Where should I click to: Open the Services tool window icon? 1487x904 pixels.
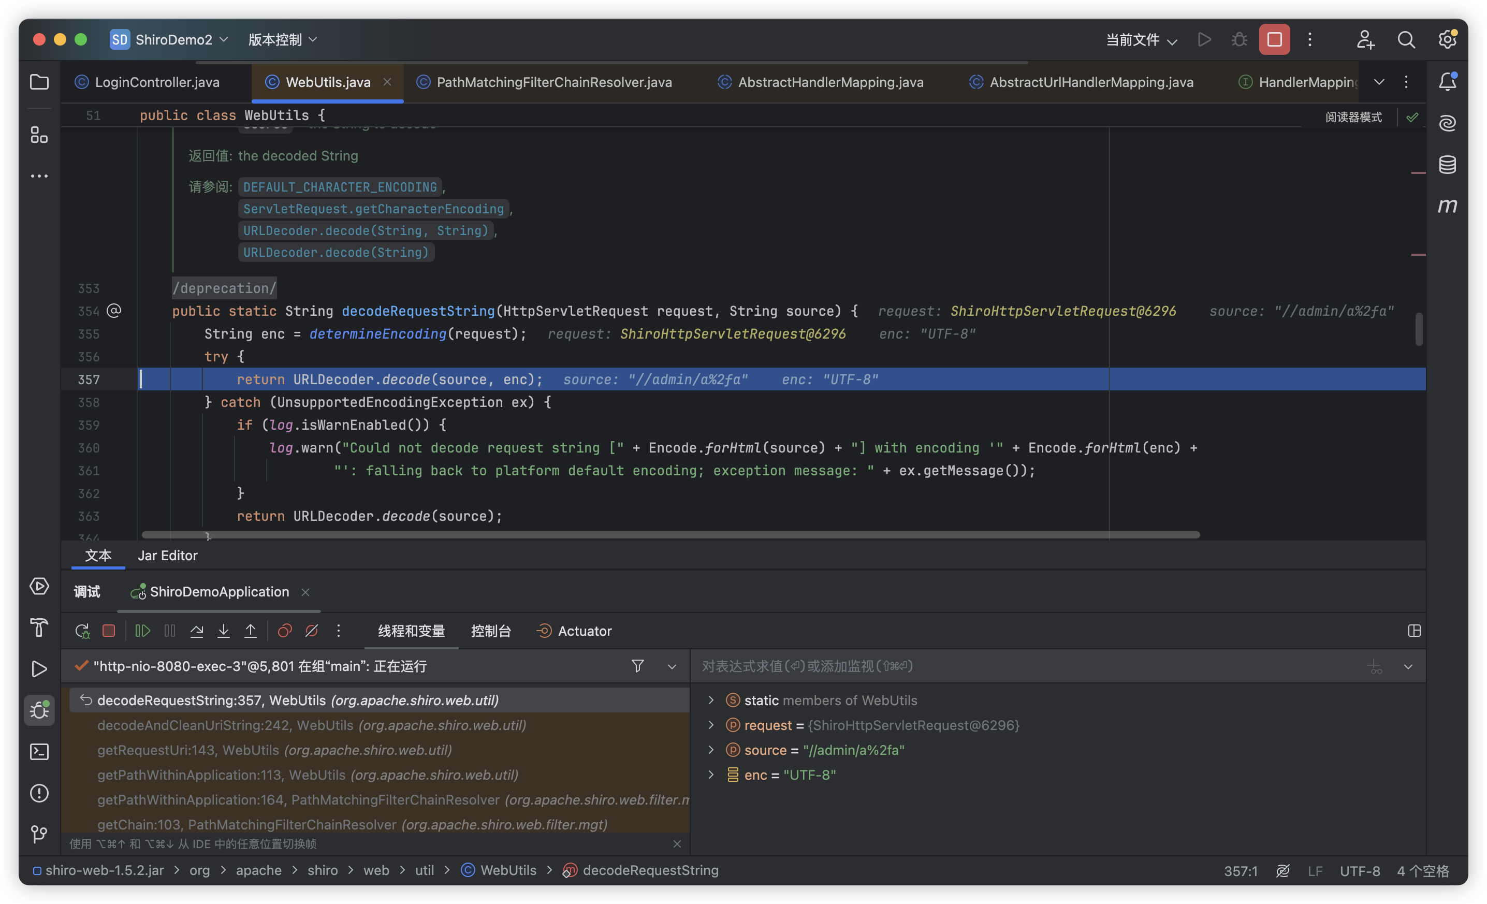pyautogui.click(x=39, y=586)
